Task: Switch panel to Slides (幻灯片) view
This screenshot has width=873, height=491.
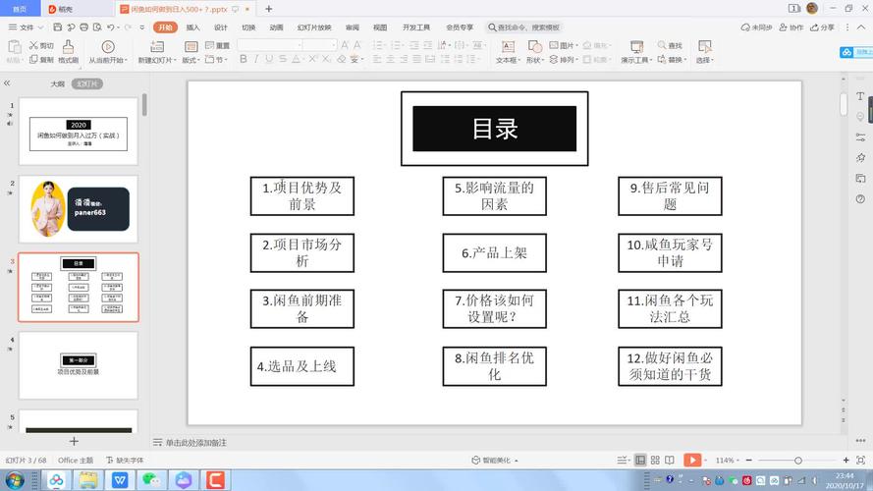Action: 86,84
